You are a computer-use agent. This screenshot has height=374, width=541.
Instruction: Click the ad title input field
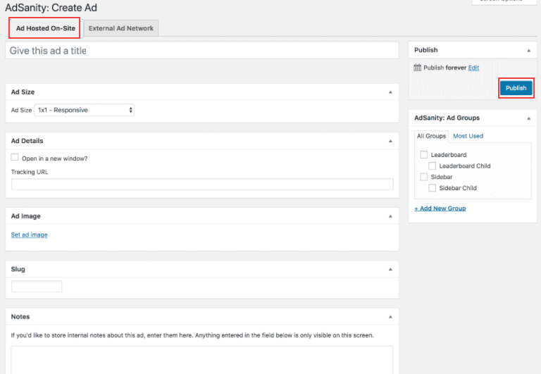click(202, 51)
